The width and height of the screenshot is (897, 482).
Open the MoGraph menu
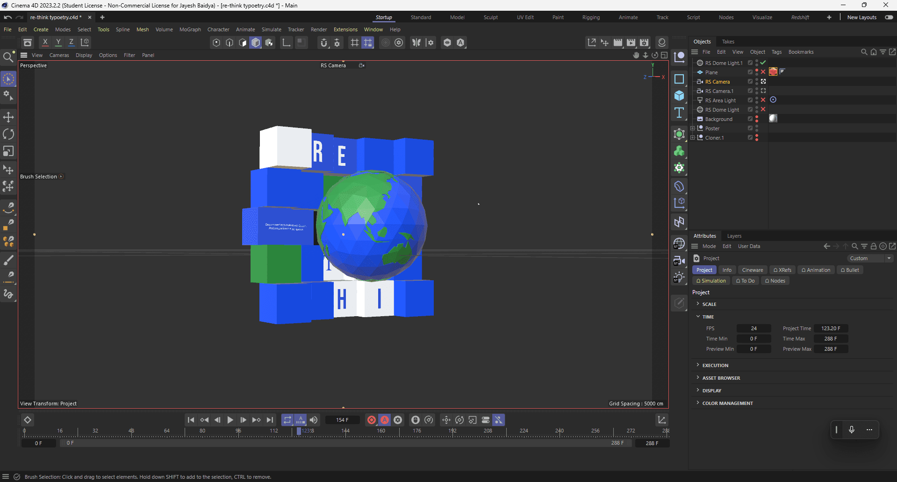[190, 29]
